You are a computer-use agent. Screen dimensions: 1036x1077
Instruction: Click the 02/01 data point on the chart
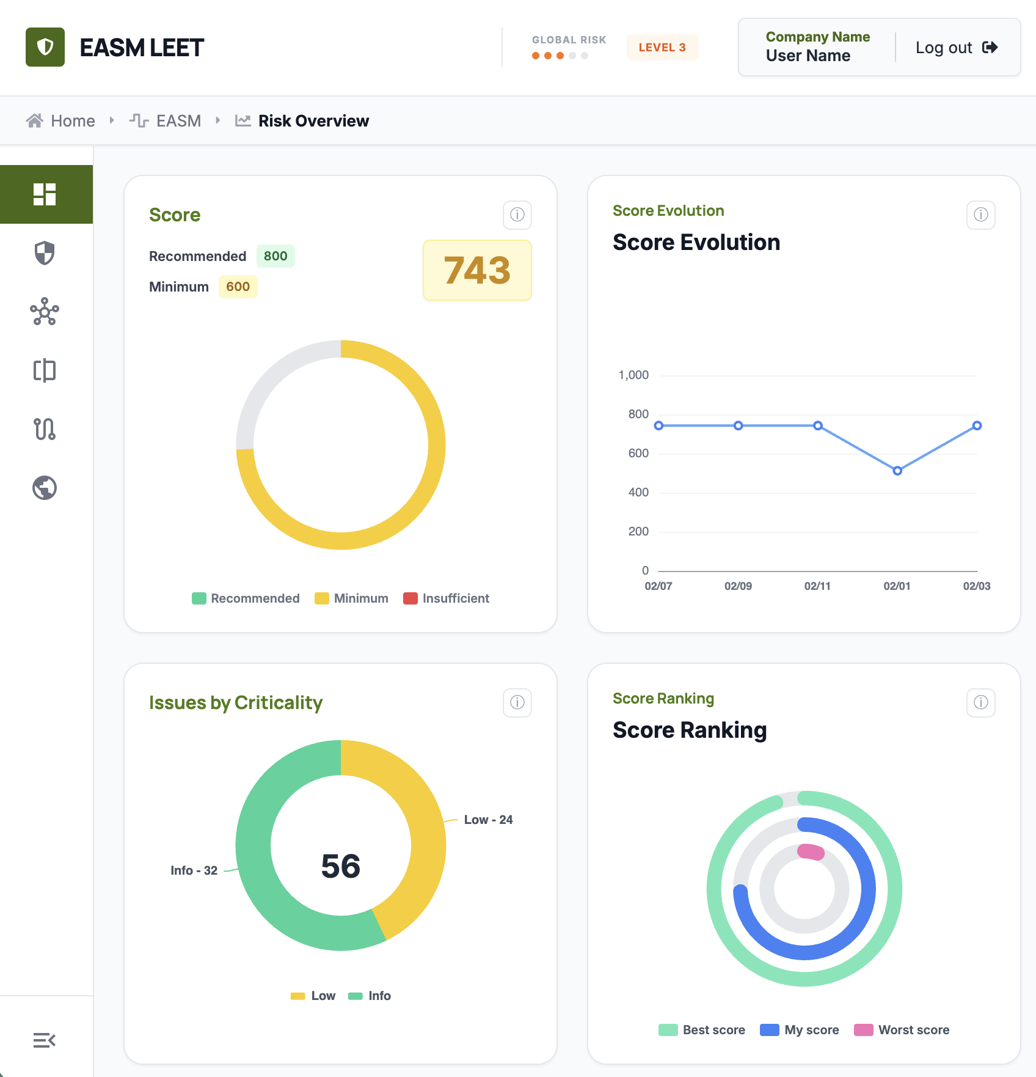point(897,471)
